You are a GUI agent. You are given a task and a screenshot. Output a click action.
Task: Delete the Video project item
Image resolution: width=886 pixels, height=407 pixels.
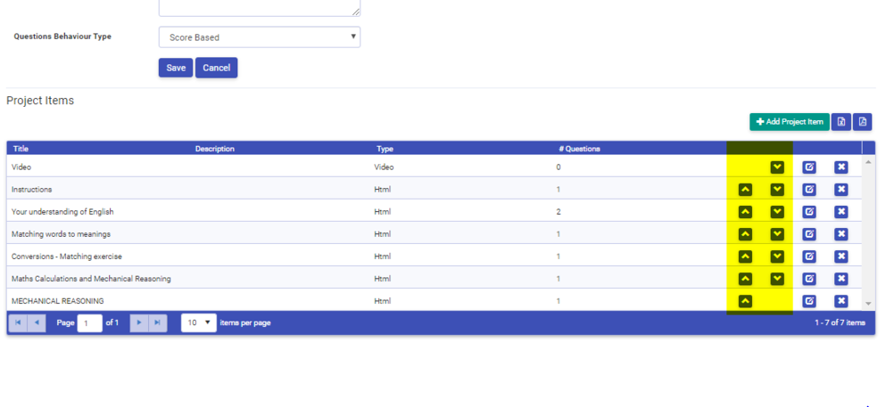tap(840, 167)
